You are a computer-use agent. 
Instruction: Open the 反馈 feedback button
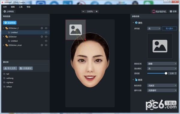click(x=173, y=11)
